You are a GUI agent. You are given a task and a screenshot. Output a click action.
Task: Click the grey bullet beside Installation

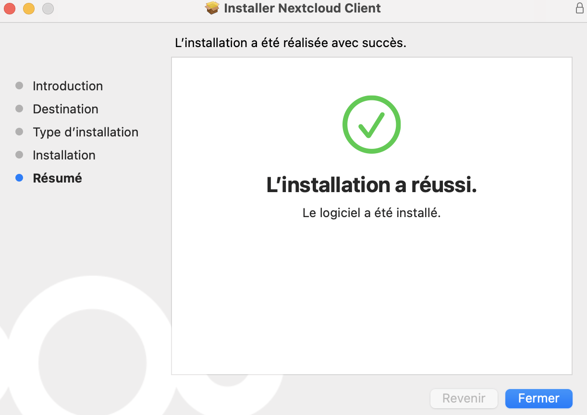(19, 155)
